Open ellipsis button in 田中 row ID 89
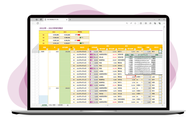Image resolution: width=194 pixels, height=119 pixels. tap(160, 80)
